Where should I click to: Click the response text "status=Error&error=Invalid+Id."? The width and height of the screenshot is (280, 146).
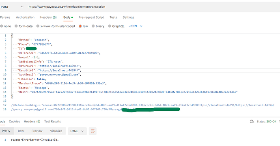click(x=34, y=140)
